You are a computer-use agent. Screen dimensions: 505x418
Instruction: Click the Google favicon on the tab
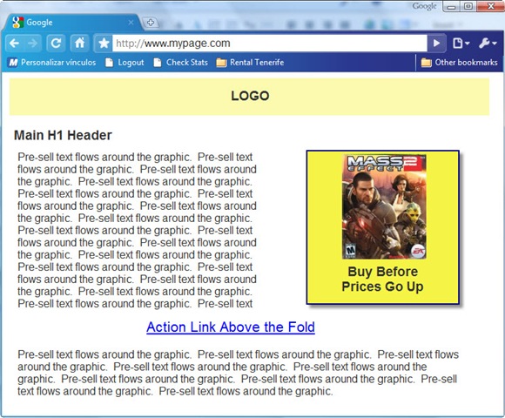pos(18,23)
